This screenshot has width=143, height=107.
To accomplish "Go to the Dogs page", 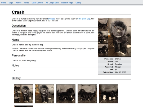I will (11, 3).
